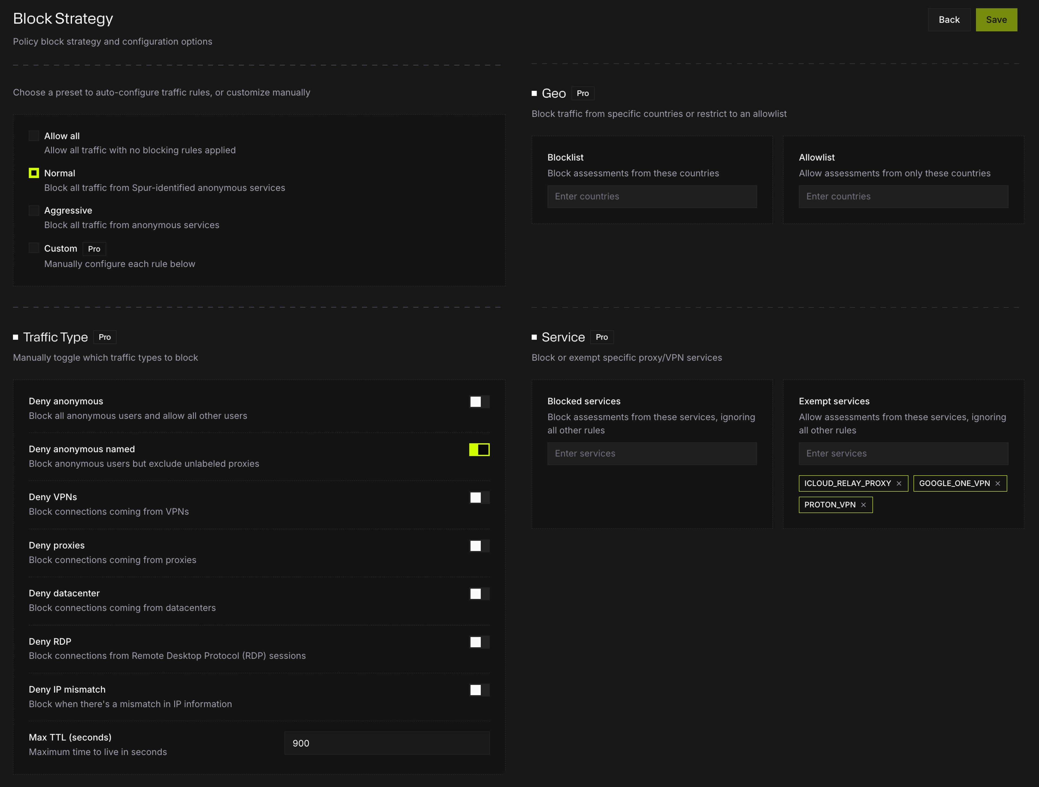Focus the Blocked services input
1039x787 pixels.
coord(652,454)
